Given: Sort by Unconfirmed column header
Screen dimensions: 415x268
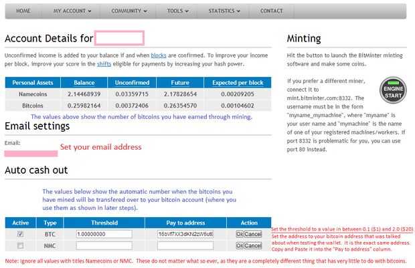Looking at the screenshot, I should (x=132, y=83).
